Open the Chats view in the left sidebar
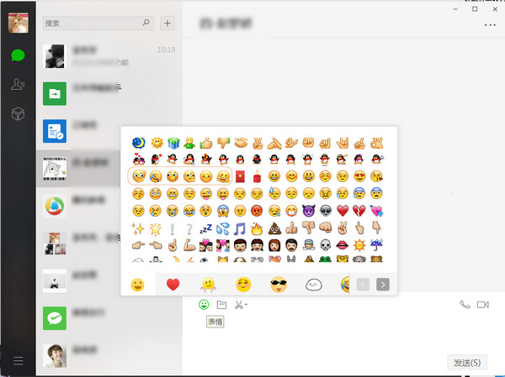This screenshot has width=505, height=377. click(18, 56)
